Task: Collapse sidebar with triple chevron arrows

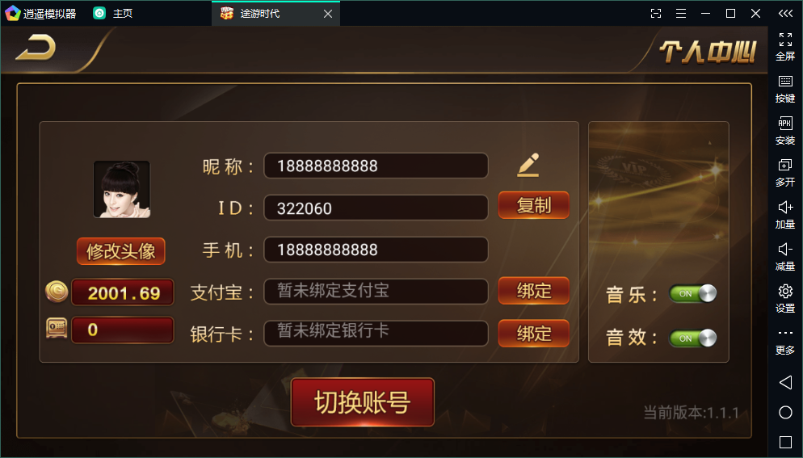Action: coord(785,13)
